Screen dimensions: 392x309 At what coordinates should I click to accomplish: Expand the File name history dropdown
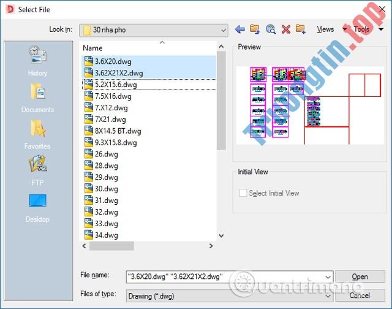[x=328, y=277]
